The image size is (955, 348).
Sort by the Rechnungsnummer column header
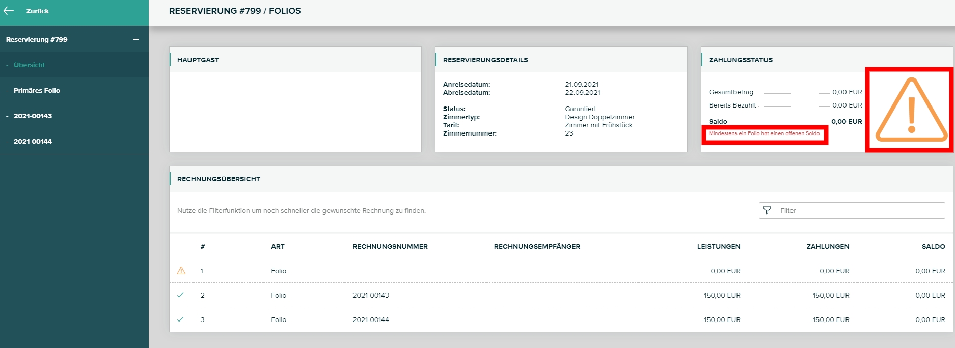pos(390,246)
